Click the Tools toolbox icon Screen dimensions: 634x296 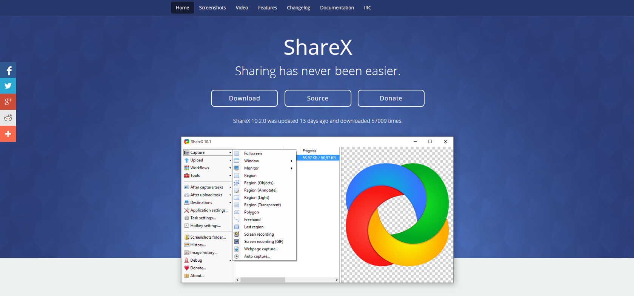[x=186, y=175]
